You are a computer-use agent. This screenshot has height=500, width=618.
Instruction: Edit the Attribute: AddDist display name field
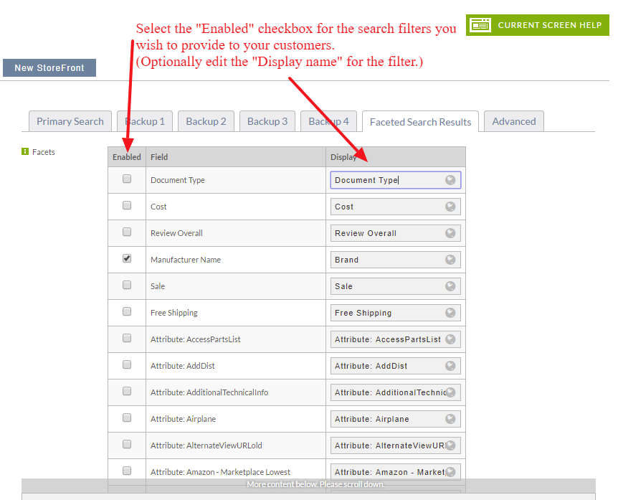(x=395, y=366)
